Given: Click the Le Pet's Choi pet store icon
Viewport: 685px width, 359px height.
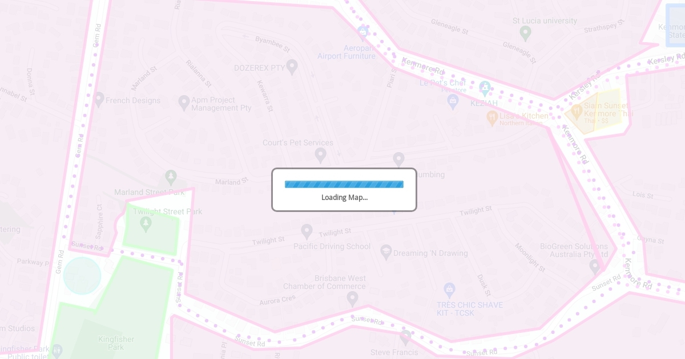Looking at the screenshot, I should pos(453,101).
